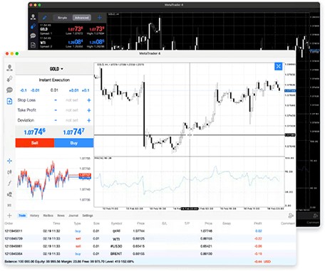
Task: Open the chat bubble icon in sidebar
Action: (x=9, y=90)
